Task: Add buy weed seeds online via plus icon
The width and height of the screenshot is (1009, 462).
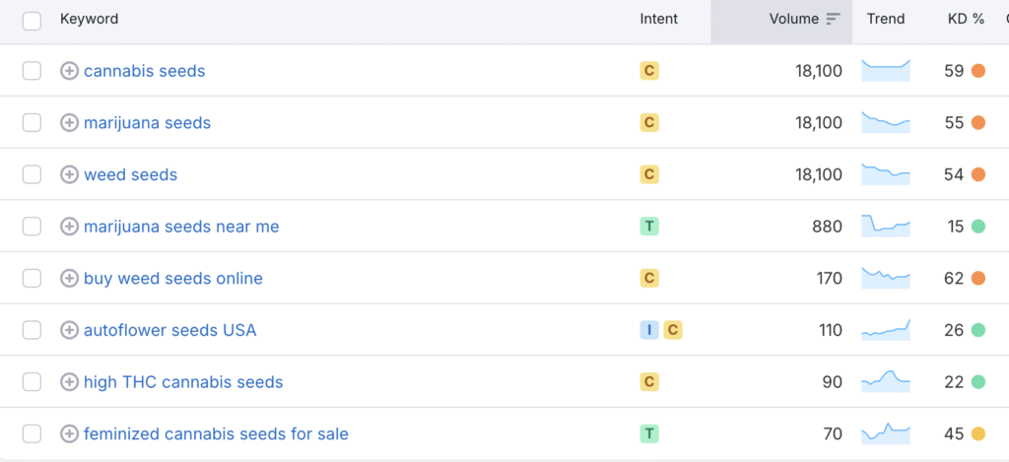Action: click(x=70, y=278)
